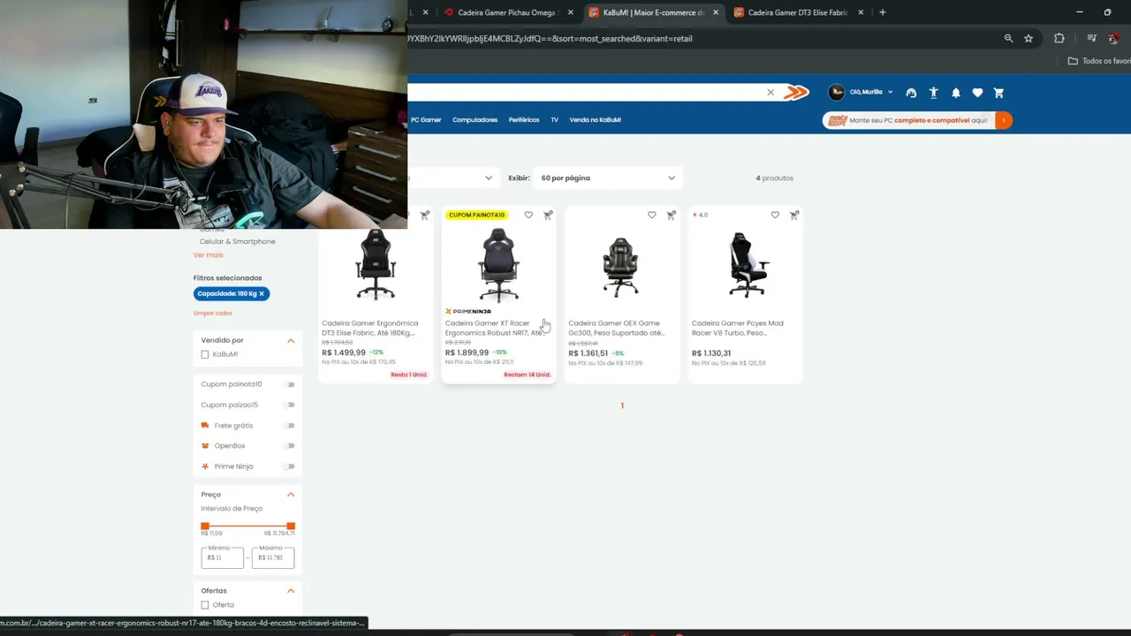Open the Venda no KaBuM! menu item

[x=596, y=120]
